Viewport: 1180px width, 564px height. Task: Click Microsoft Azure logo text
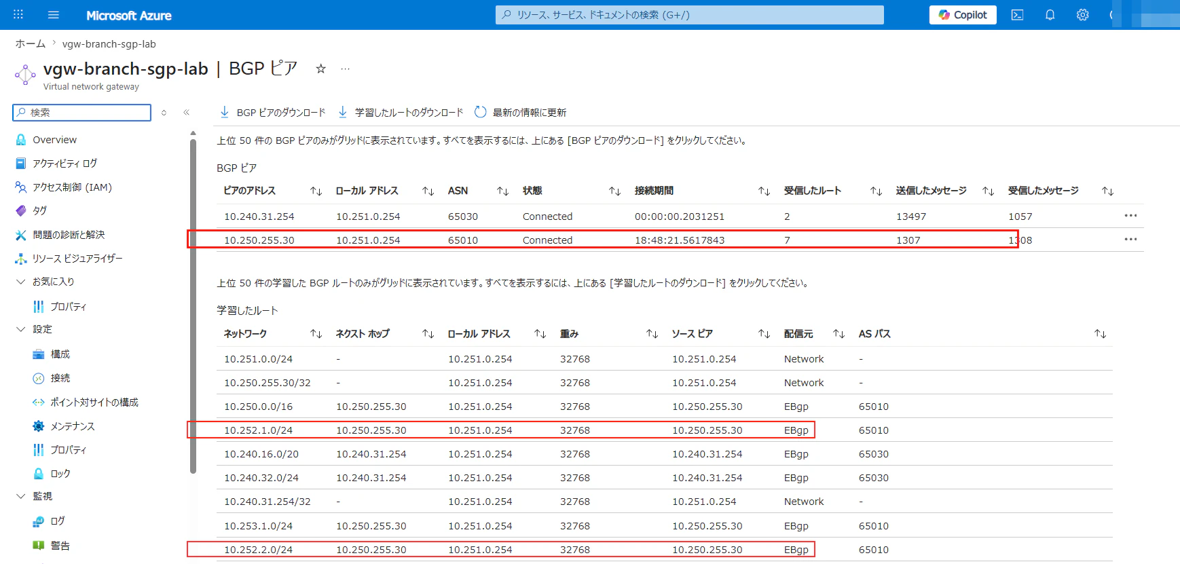tap(129, 15)
